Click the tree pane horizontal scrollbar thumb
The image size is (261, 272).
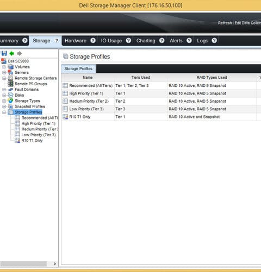(23, 264)
